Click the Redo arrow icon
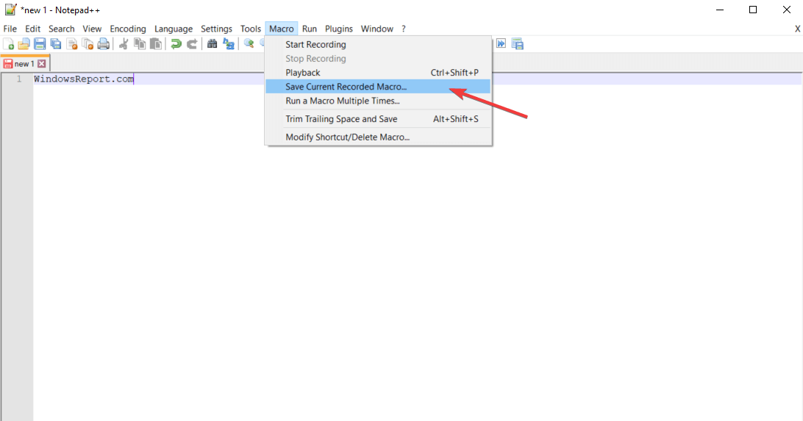Image resolution: width=803 pixels, height=421 pixels. 192,44
